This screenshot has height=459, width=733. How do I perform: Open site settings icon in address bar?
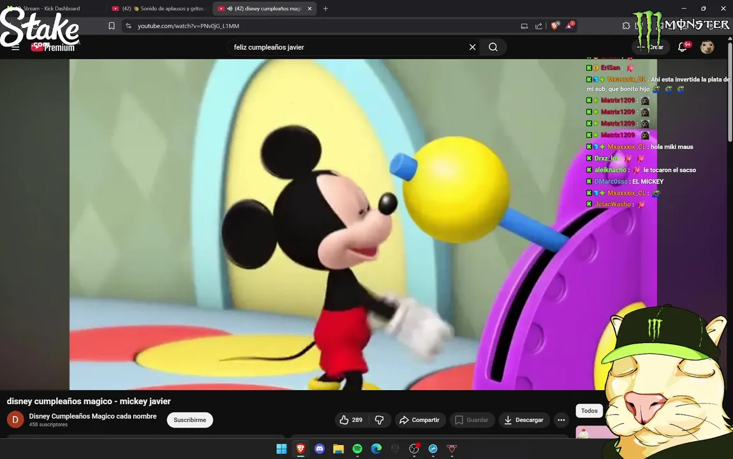129,25
